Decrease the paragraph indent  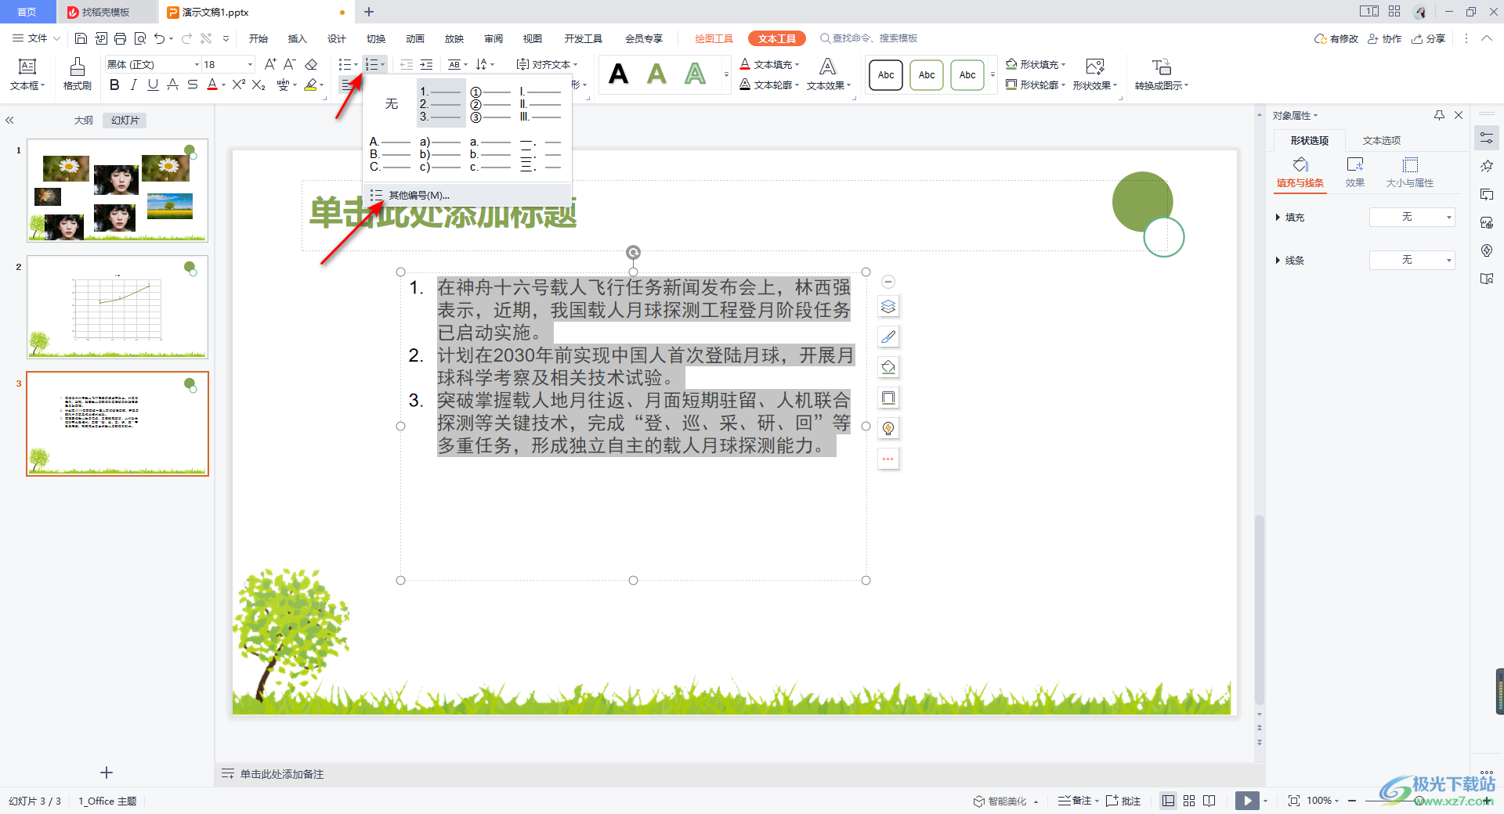(x=407, y=64)
